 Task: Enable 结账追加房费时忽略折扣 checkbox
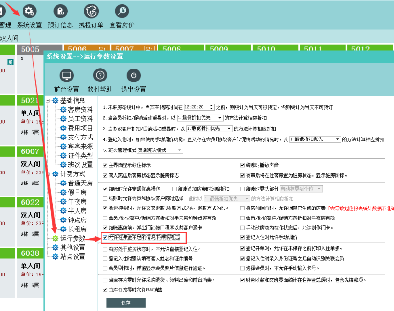pyautogui.click(x=174, y=189)
